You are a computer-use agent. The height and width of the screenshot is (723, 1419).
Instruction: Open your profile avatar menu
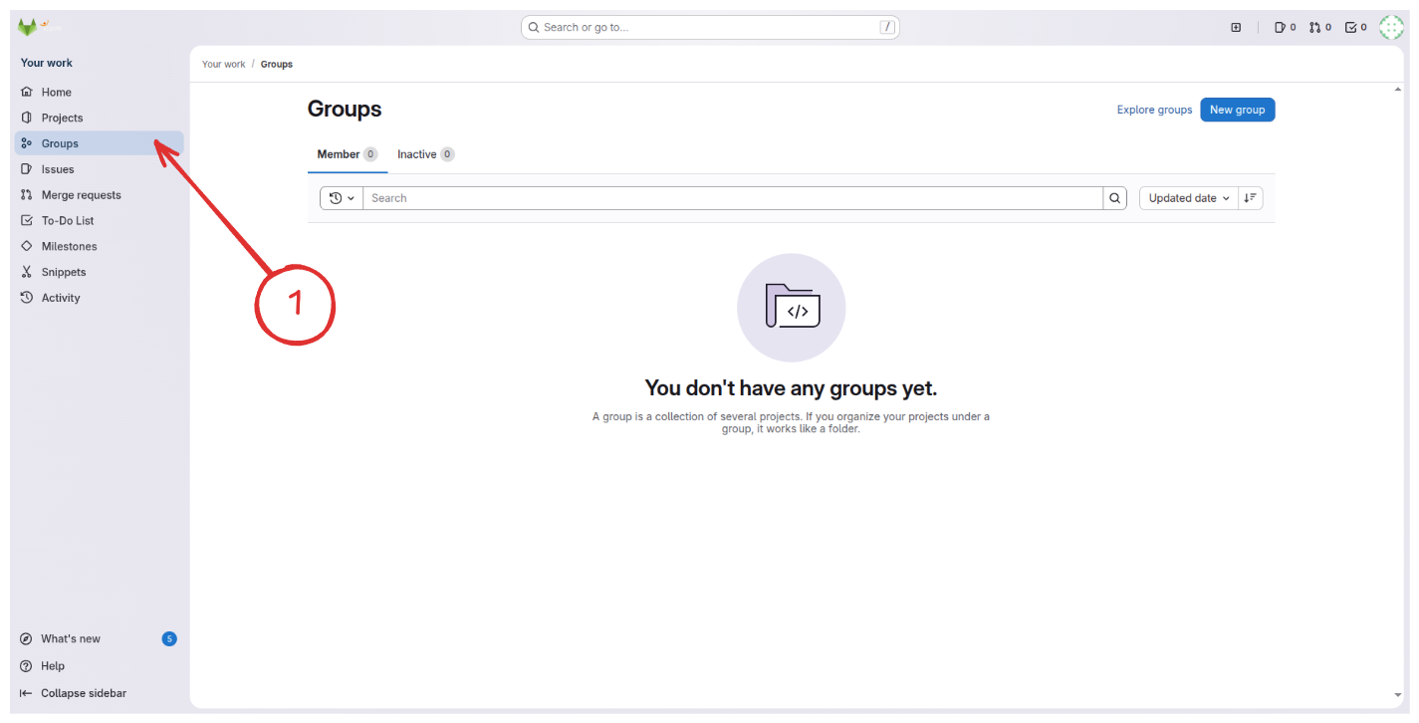1390,27
